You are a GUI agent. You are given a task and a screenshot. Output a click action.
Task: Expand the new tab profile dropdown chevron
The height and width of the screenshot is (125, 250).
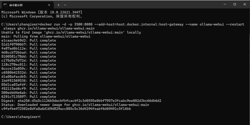click(x=65, y=5)
